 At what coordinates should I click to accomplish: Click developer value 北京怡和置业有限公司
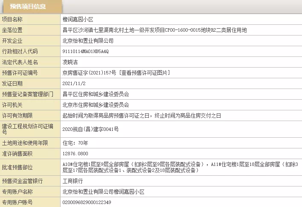[x=88, y=41]
